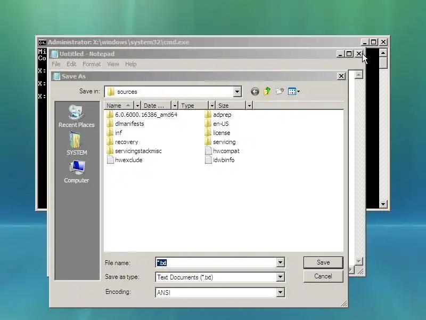
Task: Select the SYSTEM sidebar icon
Action: [77, 144]
